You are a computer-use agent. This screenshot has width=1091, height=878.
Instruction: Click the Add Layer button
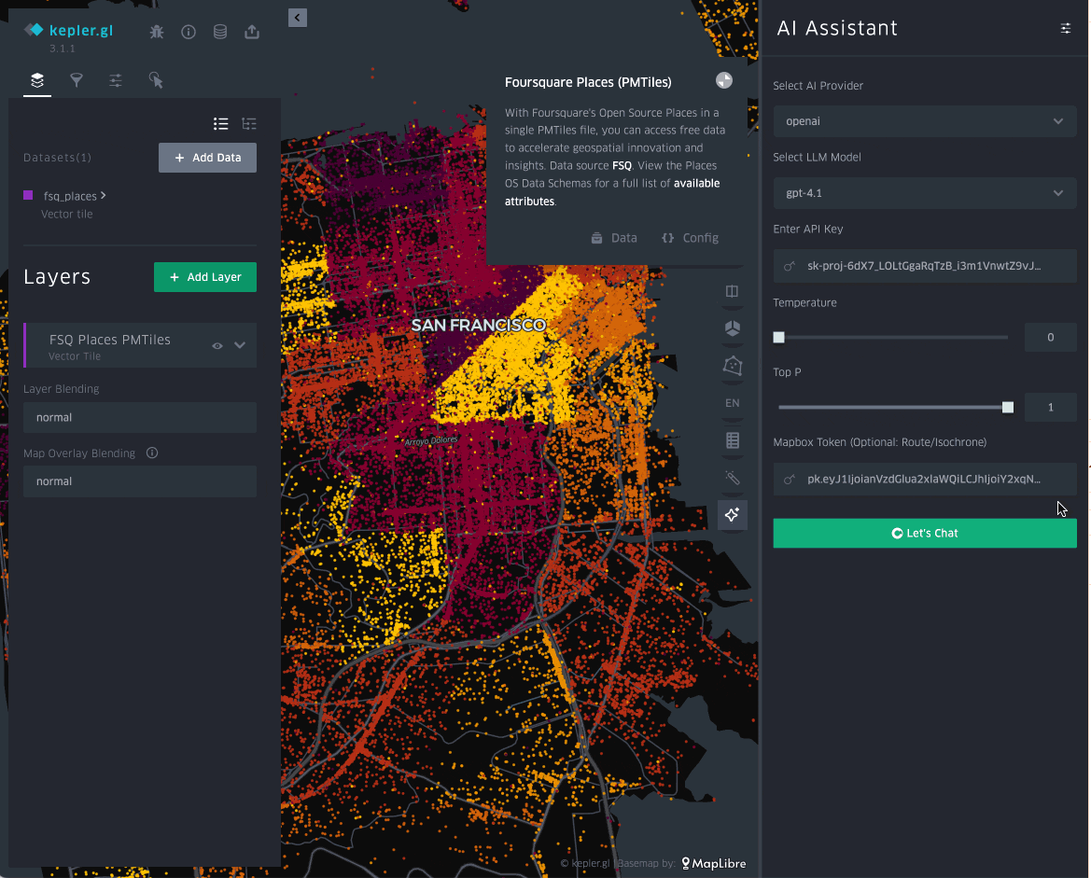tap(205, 277)
